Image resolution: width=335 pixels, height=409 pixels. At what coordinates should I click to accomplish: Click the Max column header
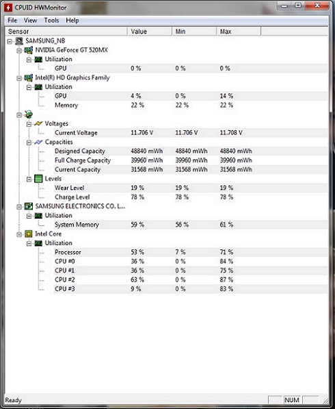(x=239, y=32)
